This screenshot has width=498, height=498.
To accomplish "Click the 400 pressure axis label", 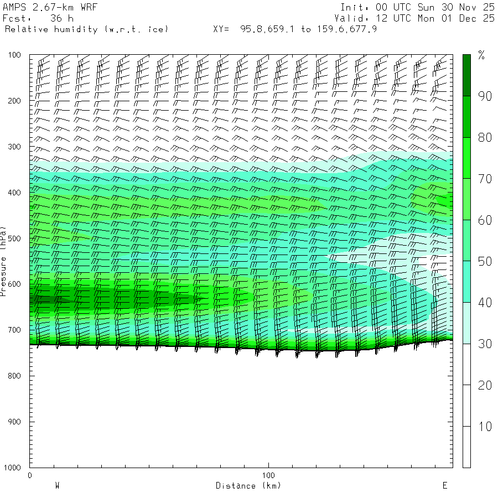I will point(14,193).
